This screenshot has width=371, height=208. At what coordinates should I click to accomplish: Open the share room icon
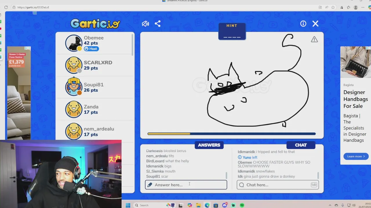click(x=158, y=24)
